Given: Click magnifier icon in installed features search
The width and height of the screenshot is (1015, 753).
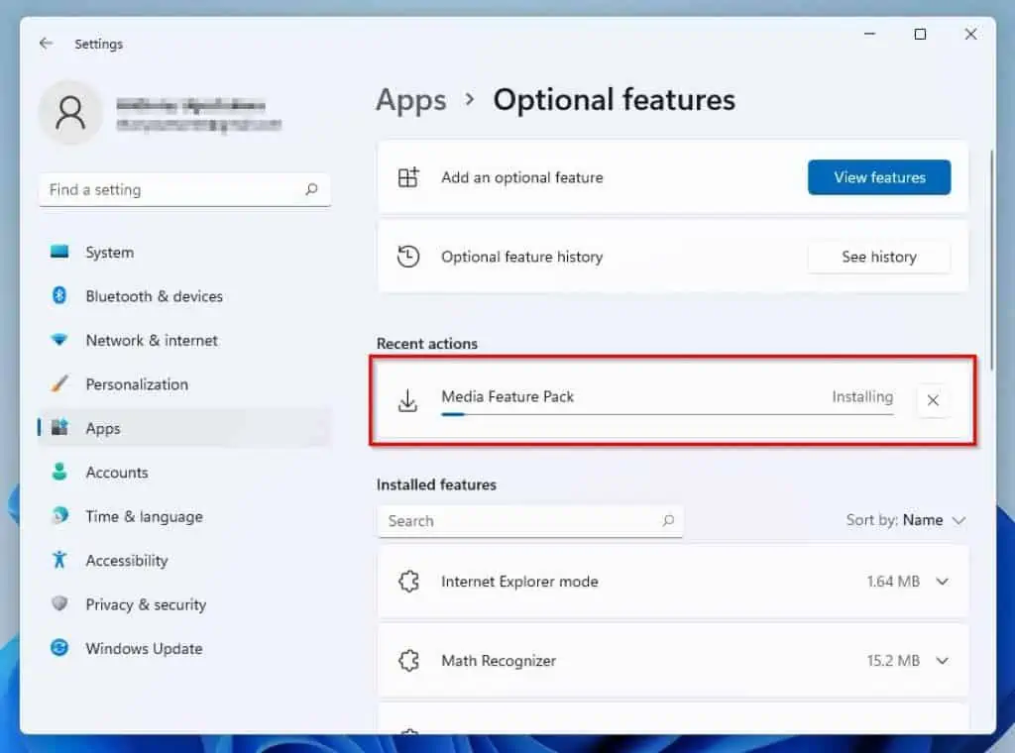Looking at the screenshot, I should (x=668, y=520).
